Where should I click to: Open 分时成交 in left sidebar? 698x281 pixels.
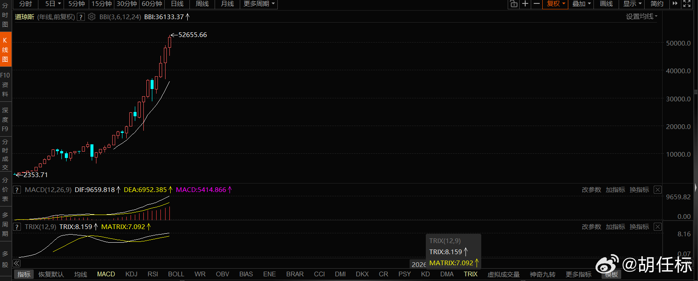pos(5,155)
